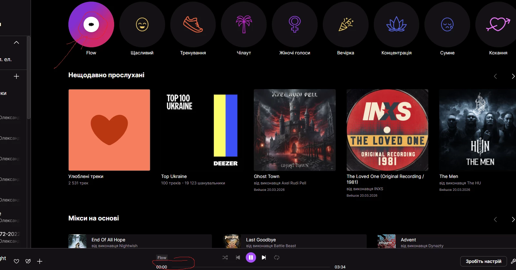Open artist INXS link

[x=379, y=189]
